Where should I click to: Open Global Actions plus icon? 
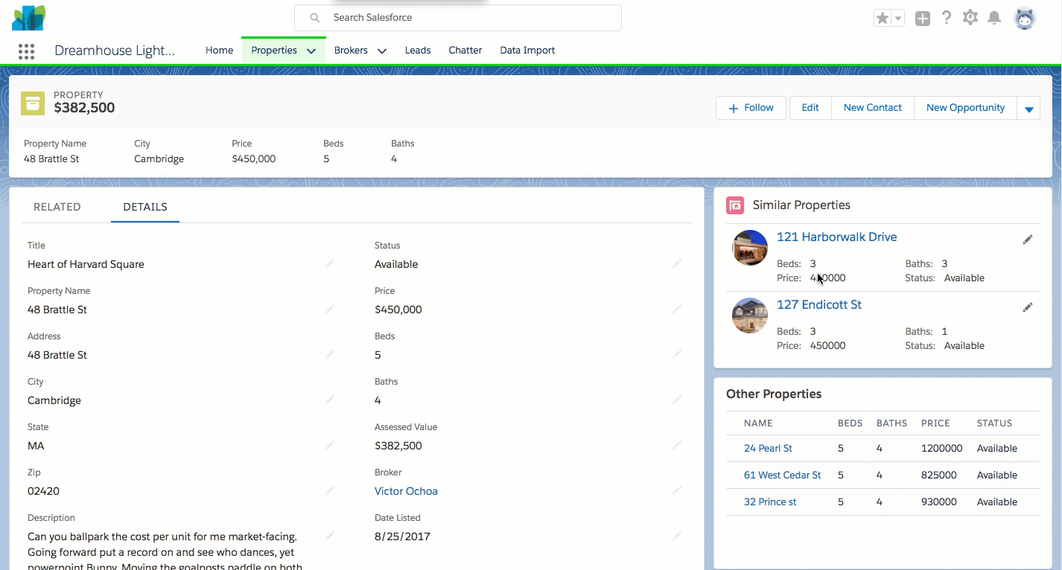pyautogui.click(x=923, y=19)
